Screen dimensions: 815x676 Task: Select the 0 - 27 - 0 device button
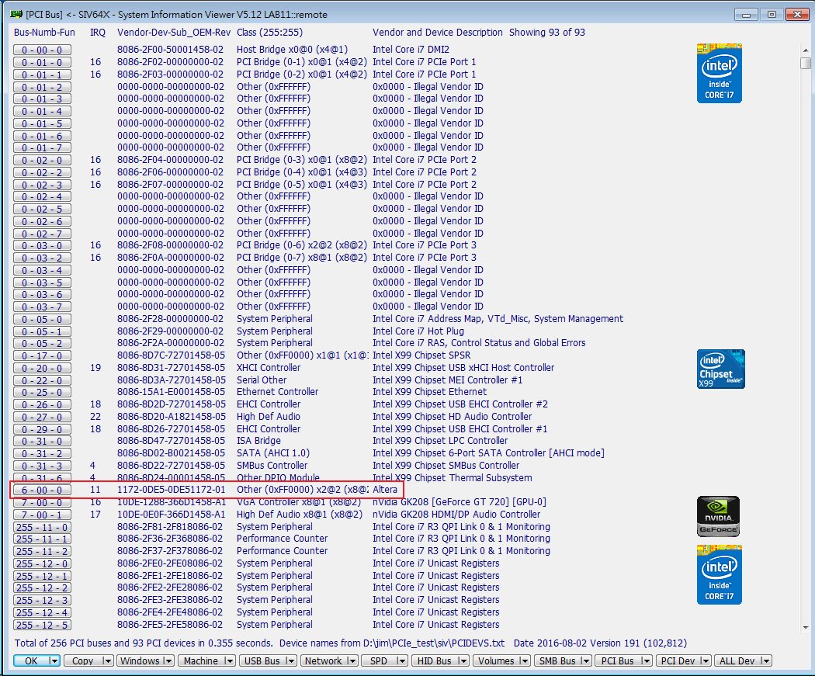[x=42, y=418]
